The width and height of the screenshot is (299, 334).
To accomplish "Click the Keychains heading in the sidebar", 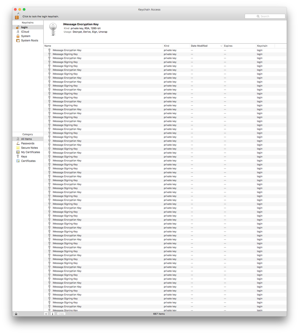I will pyautogui.click(x=28, y=23).
